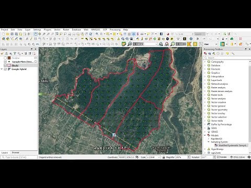Expand Cartography group in Processing Toolbox
The image size is (251, 188).
click(205, 62)
